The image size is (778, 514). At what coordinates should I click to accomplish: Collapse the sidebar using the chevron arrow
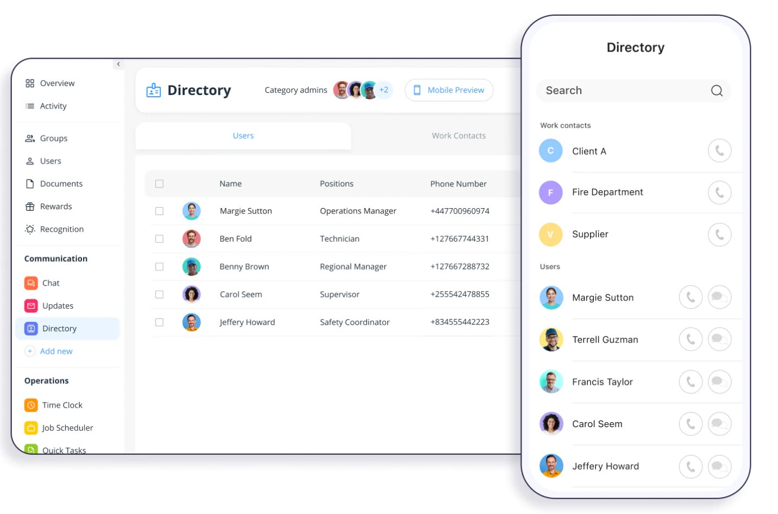118,64
